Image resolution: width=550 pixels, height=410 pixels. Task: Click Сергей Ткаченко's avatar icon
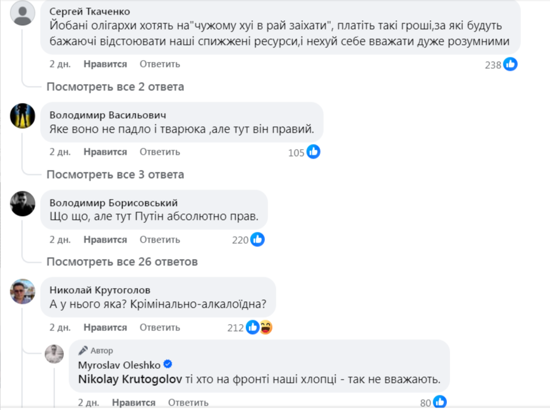(x=23, y=13)
